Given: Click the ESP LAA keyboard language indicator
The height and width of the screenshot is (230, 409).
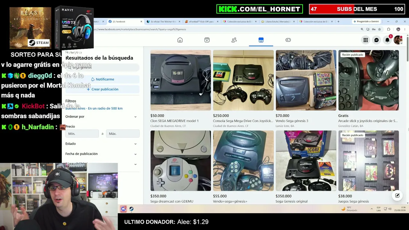Looking at the screenshot, I should 379,209.
